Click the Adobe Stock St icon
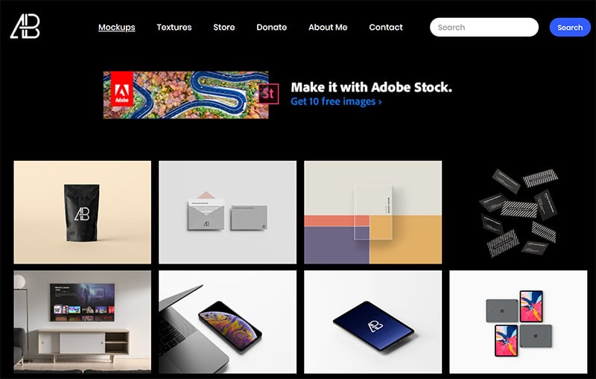Image resolution: width=596 pixels, height=379 pixels. coord(268,93)
